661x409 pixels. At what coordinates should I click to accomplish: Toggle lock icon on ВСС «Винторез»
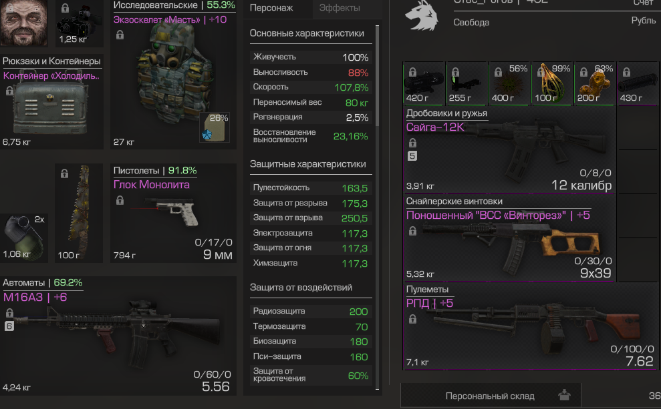click(x=412, y=231)
